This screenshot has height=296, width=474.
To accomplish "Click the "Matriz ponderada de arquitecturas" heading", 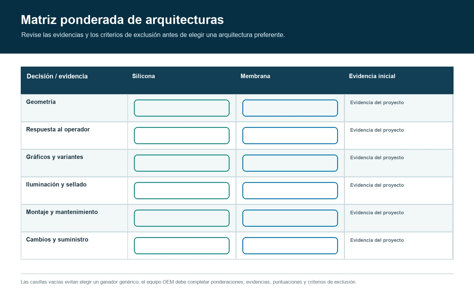I will [x=122, y=20].
